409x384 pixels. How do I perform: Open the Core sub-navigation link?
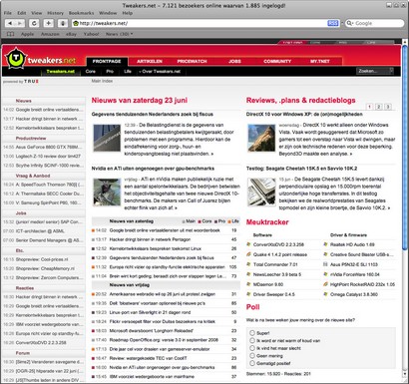[90, 71]
